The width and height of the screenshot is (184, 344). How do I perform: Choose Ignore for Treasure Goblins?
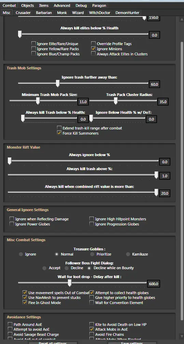coord(21,254)
